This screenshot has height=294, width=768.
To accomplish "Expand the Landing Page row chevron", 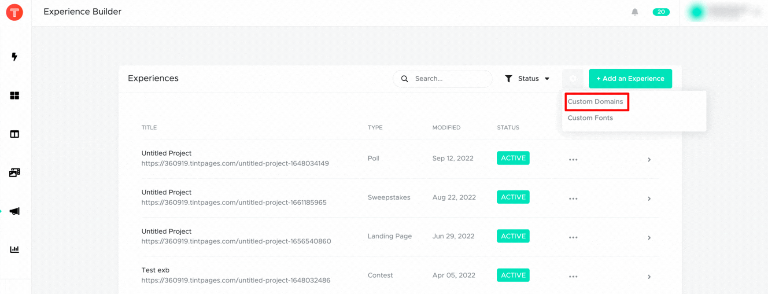I will click(x=649, y=238).
